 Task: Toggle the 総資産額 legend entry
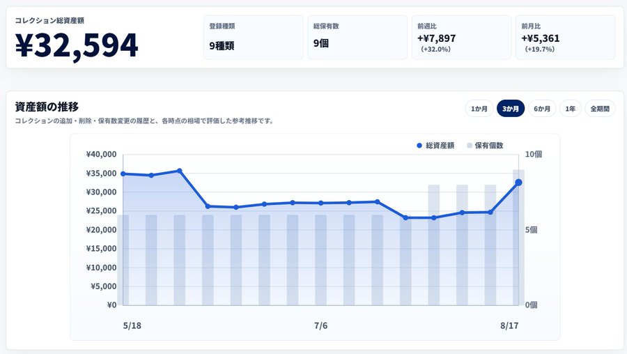(x=435, y=146)
